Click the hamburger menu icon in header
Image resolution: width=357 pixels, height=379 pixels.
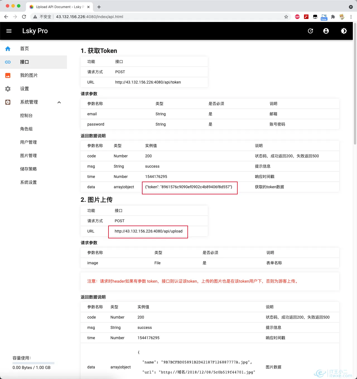coord(9,31)
